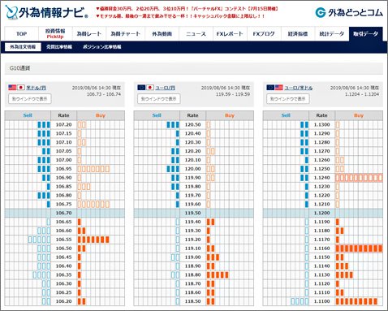388x311 pixels.
Task: Click the キャッシュバック promotion banner link
Action: pyautogui.click(x=180, y=16)
